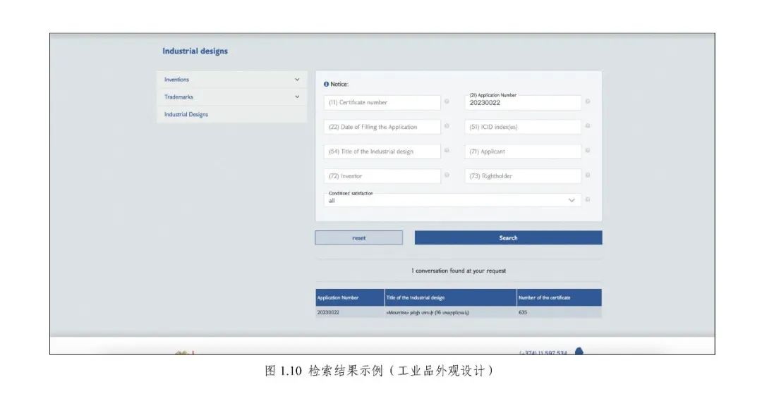Click the Application Number field containing 20230022

point(523,103)
